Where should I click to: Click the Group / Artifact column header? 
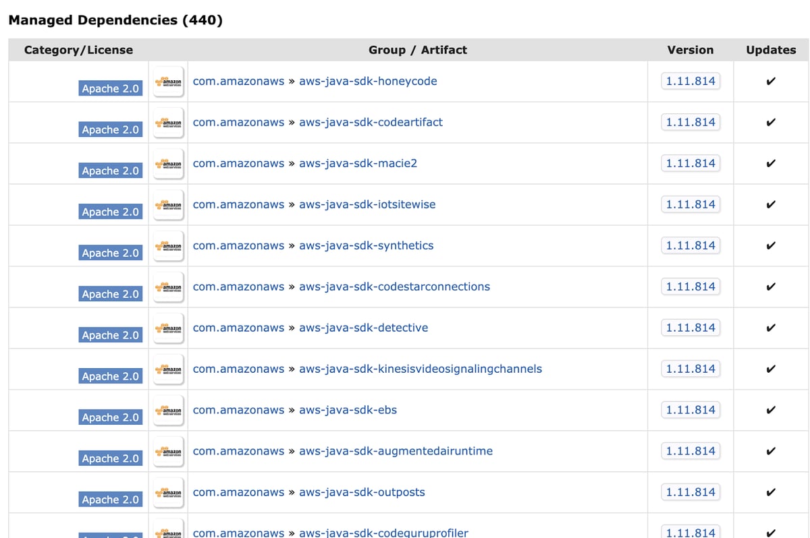416,49
